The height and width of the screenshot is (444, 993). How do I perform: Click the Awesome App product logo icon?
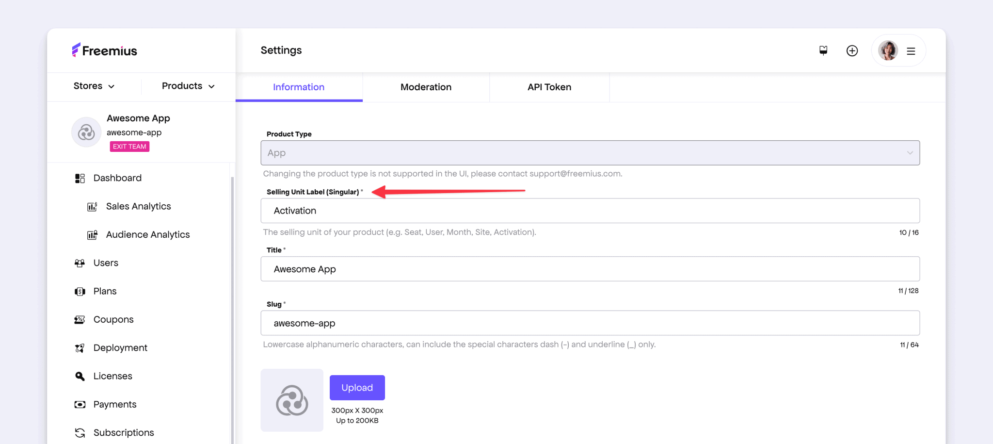pyautogui.click(x=86, y=132)
